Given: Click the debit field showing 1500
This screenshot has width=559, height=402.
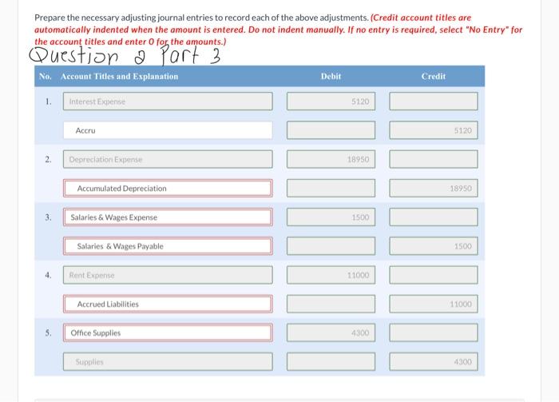Looking at the screenshot, I should pyautogui.click(x=331, y=217).
